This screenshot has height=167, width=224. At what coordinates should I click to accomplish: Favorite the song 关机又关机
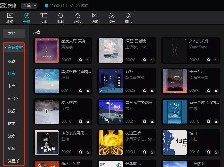(209, 60)
